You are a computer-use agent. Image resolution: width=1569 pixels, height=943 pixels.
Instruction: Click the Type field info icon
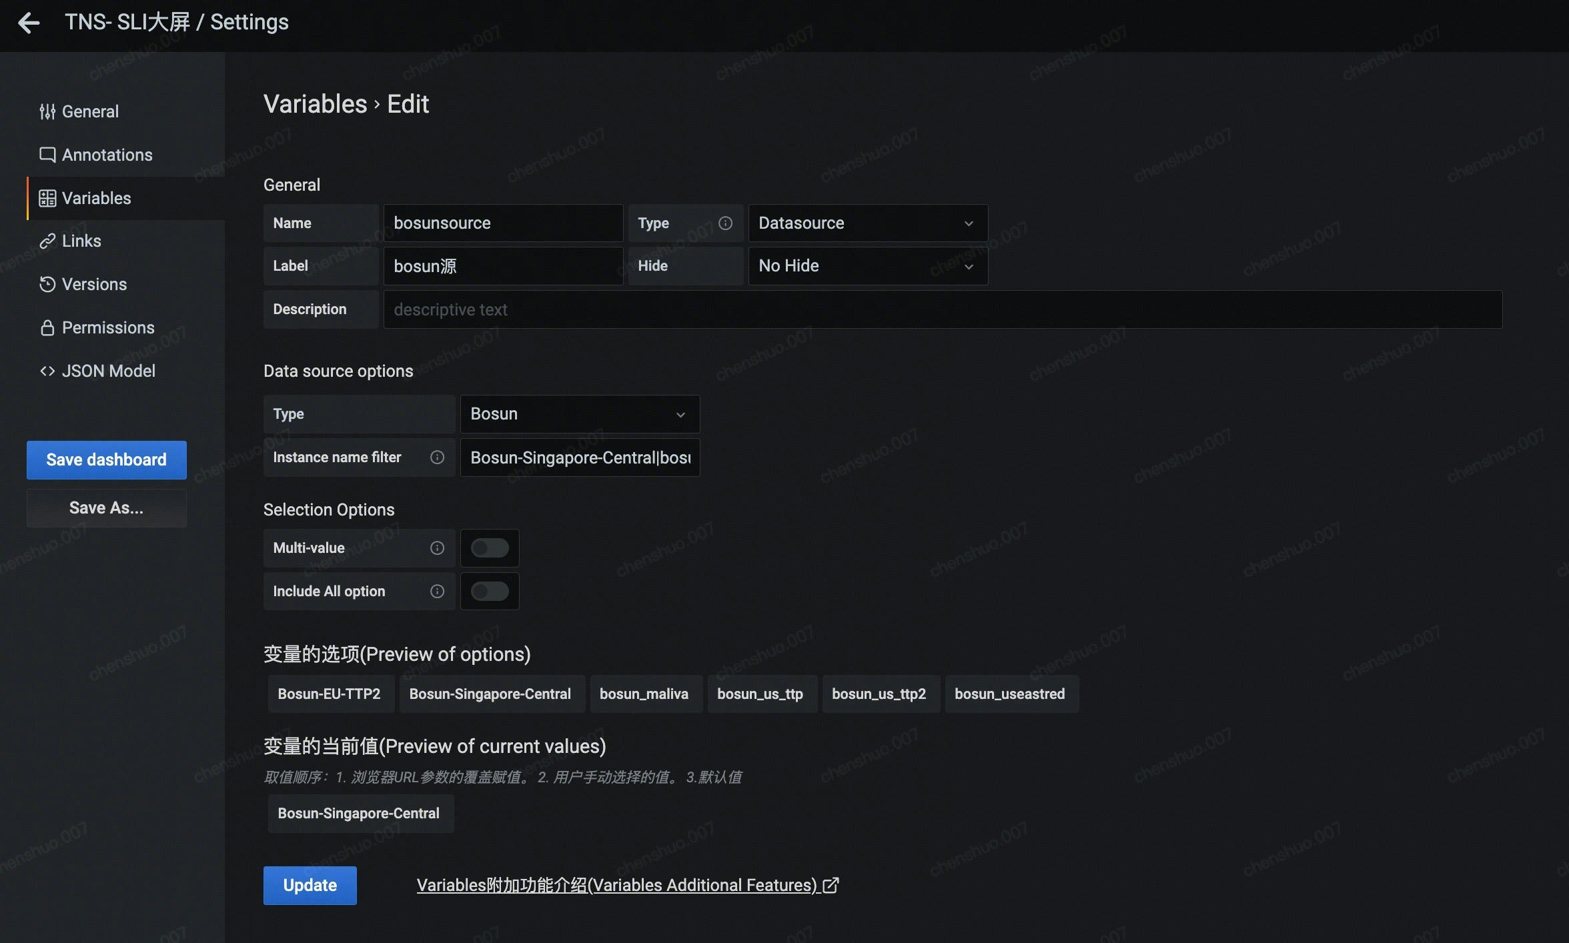click(725, 223)
